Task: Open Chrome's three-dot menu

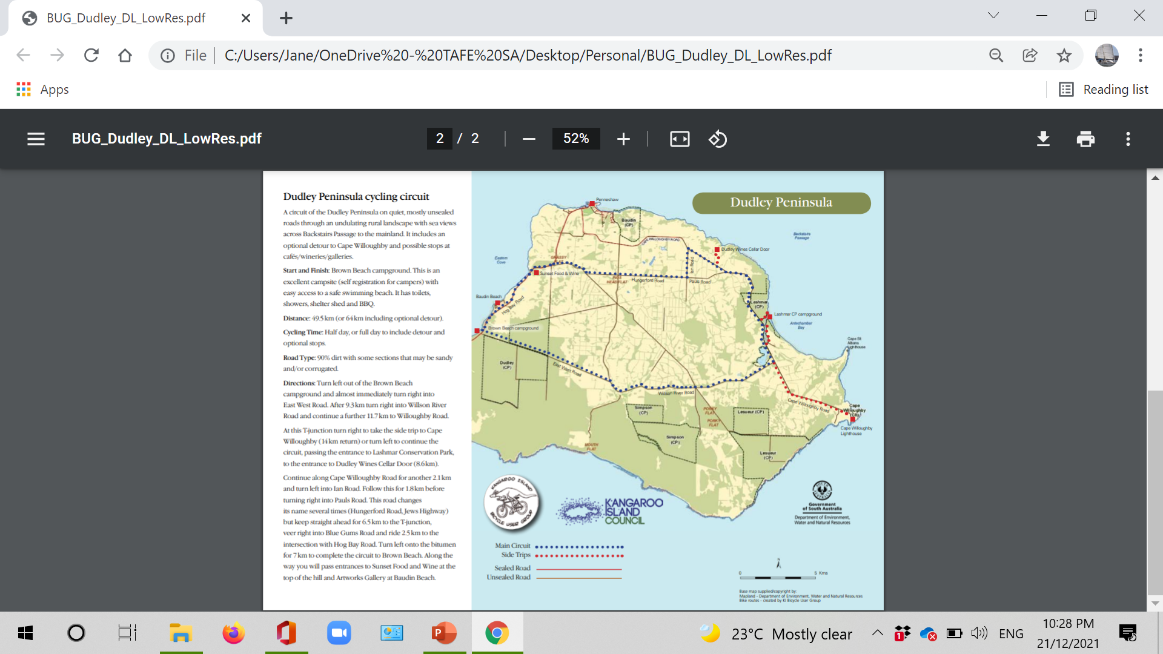Action: [1140, 56]
